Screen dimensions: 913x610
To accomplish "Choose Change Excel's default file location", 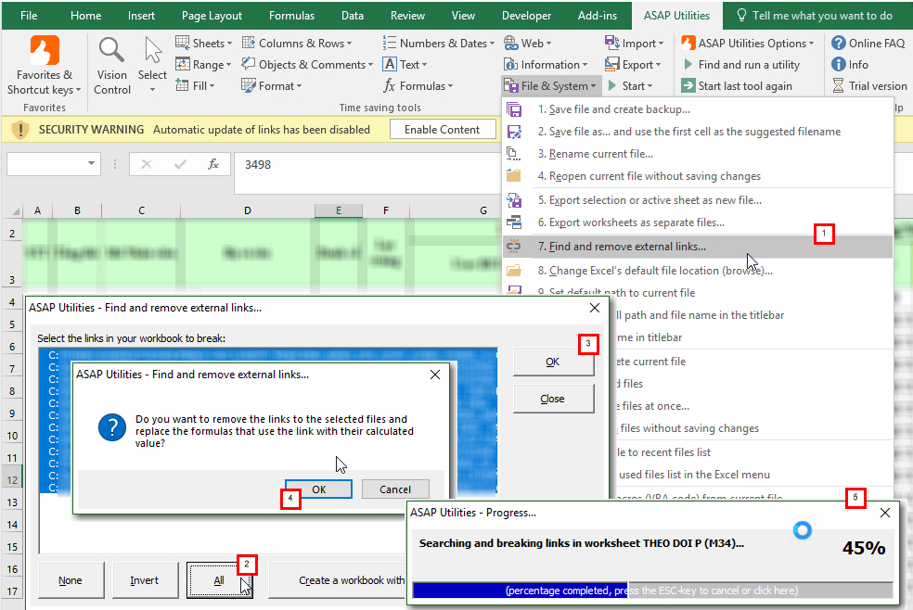I will point(698,271).
